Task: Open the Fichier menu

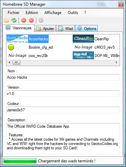Action: point(13,13)
